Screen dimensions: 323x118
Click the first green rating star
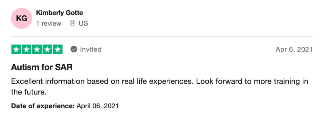pyautogui.click(x=16, y=50)
